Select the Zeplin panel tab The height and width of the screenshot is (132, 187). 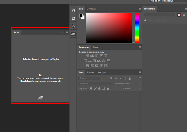click(x=16, y=32)
